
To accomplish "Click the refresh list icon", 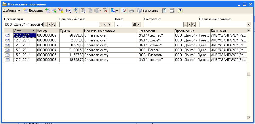I will [x=123, y=11].
